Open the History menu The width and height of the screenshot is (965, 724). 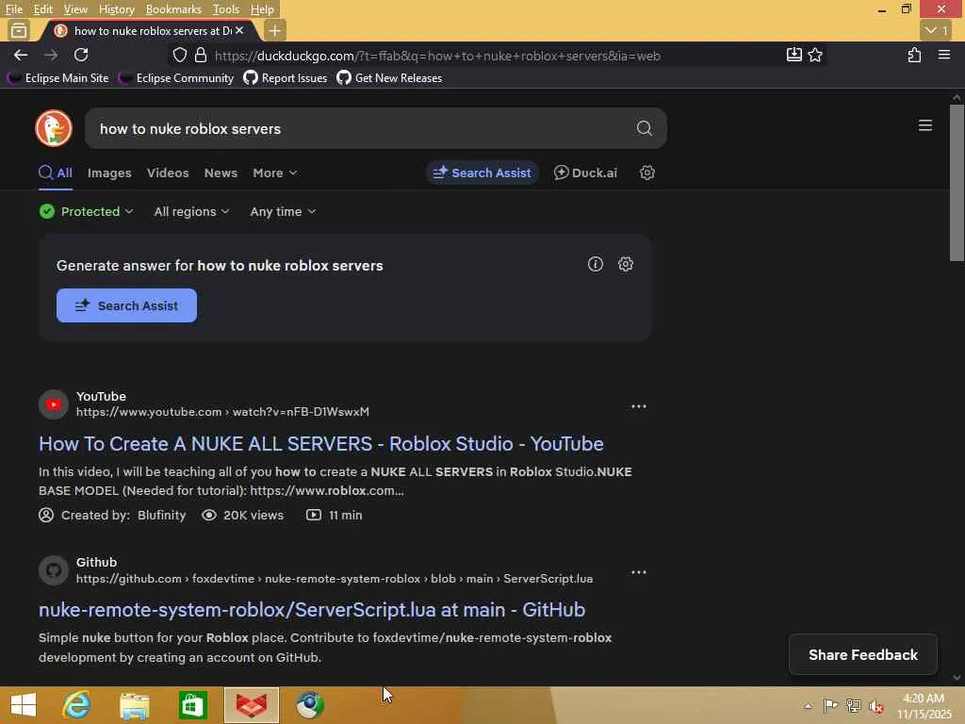click(x=116, y=9)
